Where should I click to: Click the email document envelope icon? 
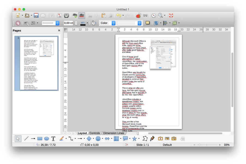[x=43, y=15]
